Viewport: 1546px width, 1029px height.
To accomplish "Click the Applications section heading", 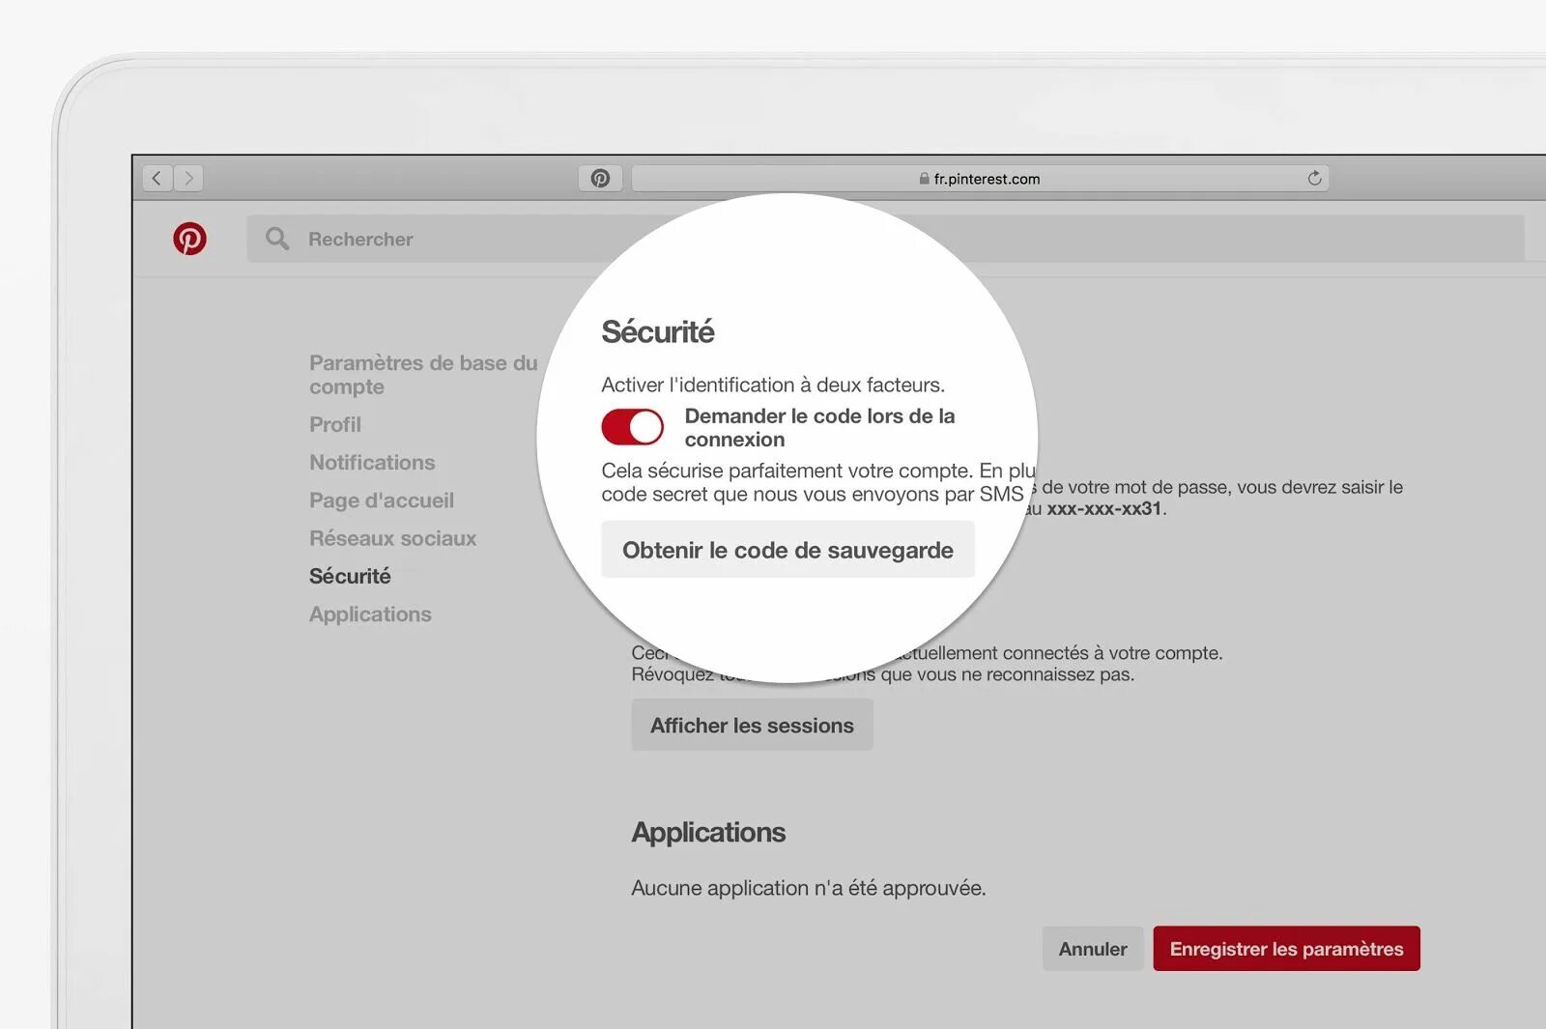I will tap(708, 832).
